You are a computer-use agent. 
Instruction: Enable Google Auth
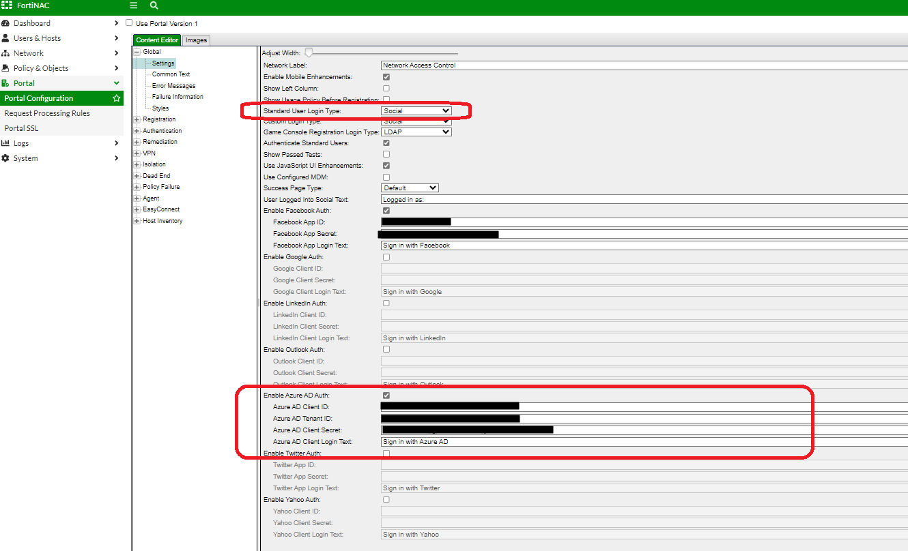[x=386, y=257]
